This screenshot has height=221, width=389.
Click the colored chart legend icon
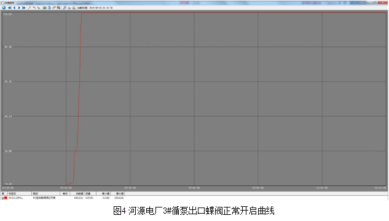(x=59, y=8)
